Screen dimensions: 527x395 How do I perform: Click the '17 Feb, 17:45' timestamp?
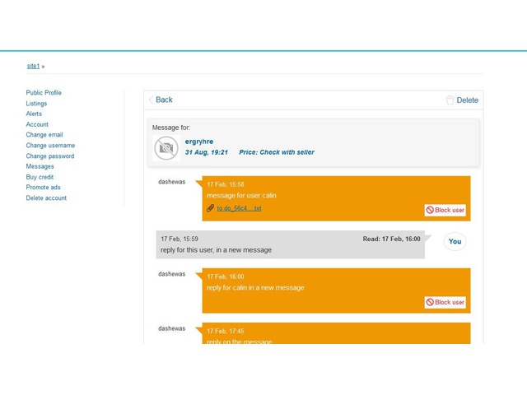226,331
